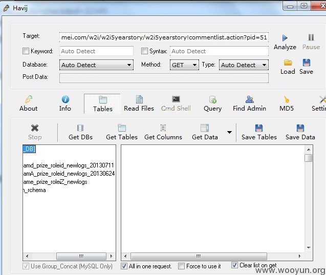
Task: Click the Havij title bar icon
Action: coord(7,8)
